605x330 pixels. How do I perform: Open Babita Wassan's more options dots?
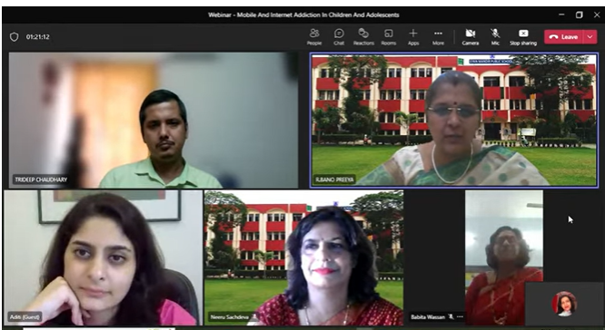(x=460, y=317)
